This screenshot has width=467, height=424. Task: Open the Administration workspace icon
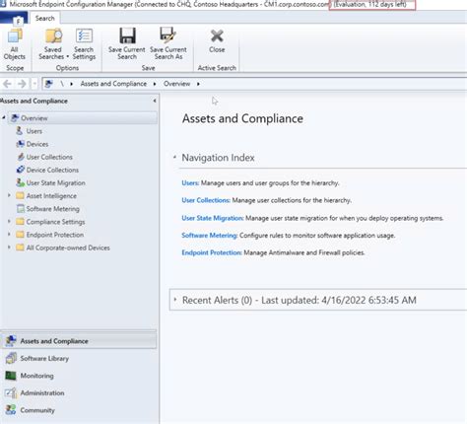click(11, 392)
